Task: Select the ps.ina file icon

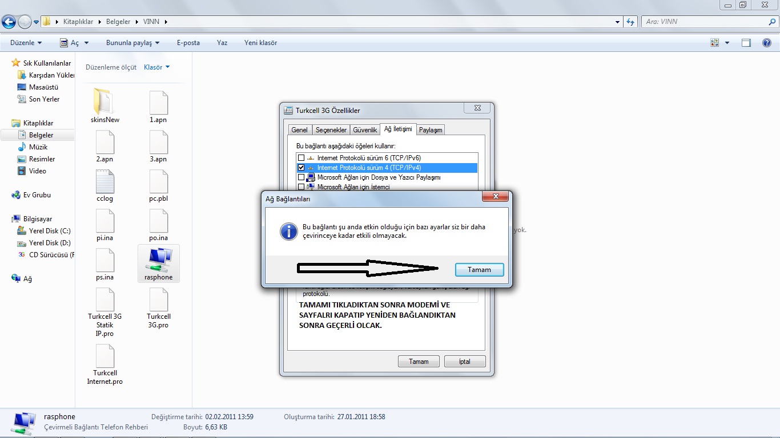Action: [105, 260]
